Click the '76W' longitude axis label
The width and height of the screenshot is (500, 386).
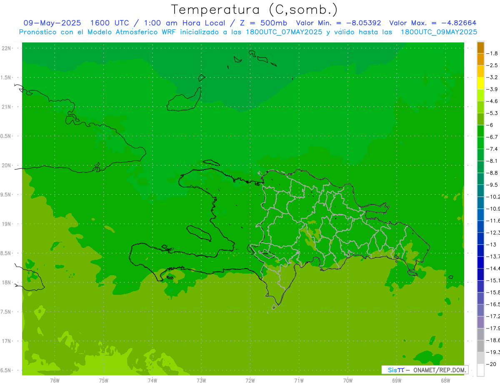[x=55, y=381]
